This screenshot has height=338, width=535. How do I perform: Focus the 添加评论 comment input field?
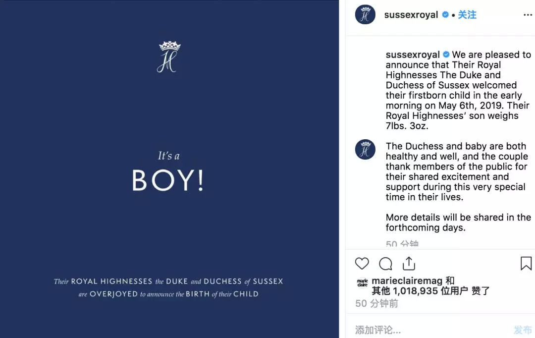pos(426,330)
